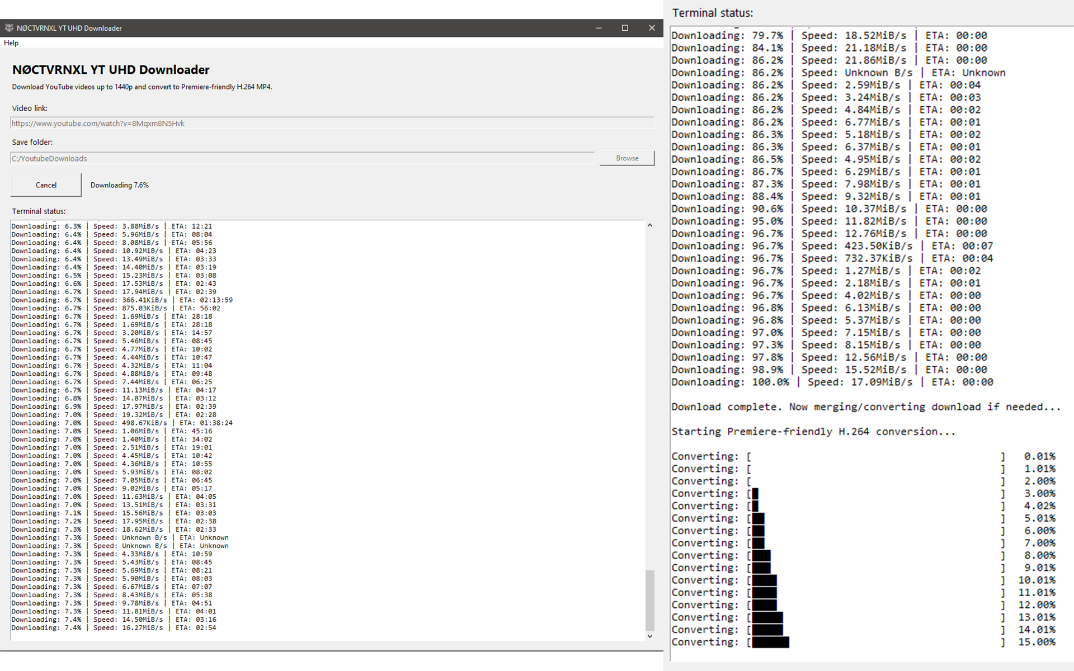Viewport: 1074px width, 671px height.
Task: Click right panel line with speed 423.50KiB/s
Action: click(832, 246)
